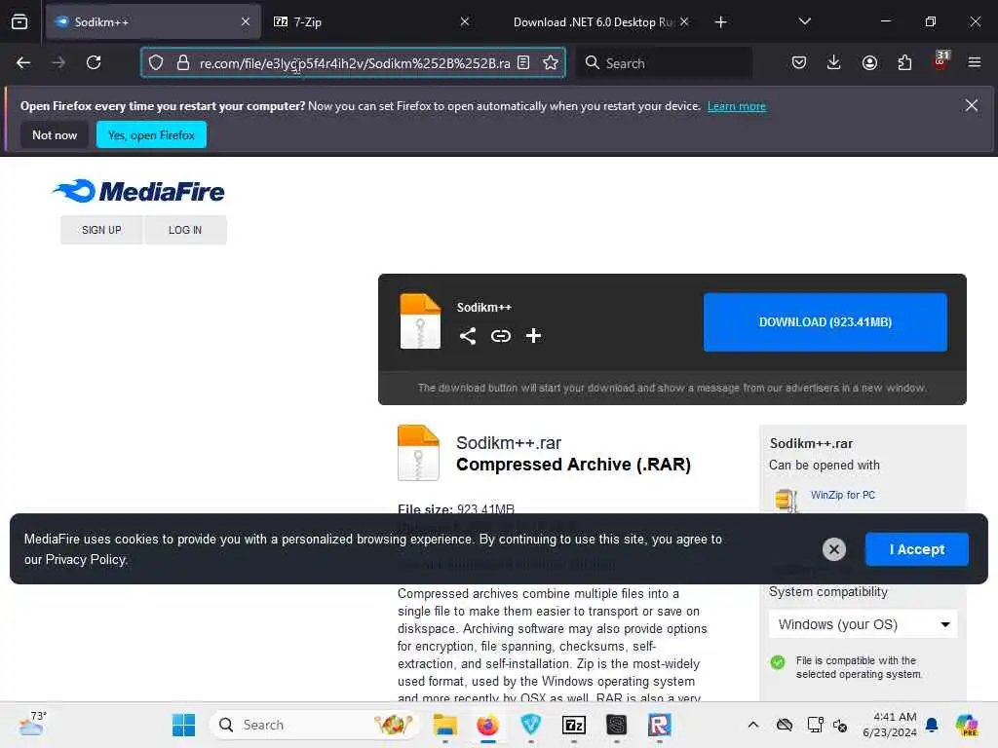Save the page to Pocket
Viewport: 998px width, 748px height.
coord(799,62)
